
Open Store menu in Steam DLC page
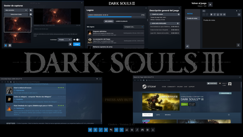tap(164, 87)
